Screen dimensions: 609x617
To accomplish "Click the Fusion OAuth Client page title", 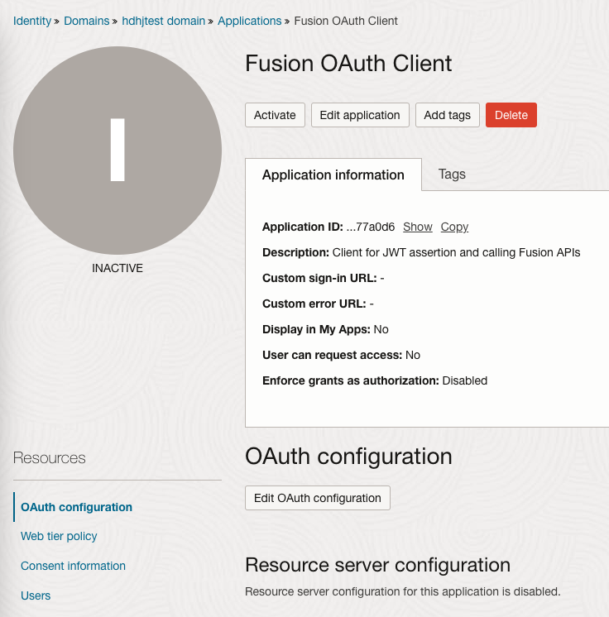I will (348, 64).
